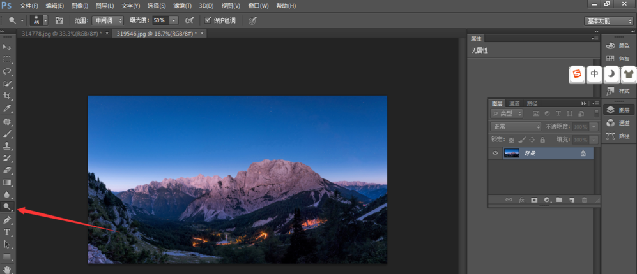
Task: Click the 背景 layer thumbnail
Action: pyautogui.click(x=511, y=154)
